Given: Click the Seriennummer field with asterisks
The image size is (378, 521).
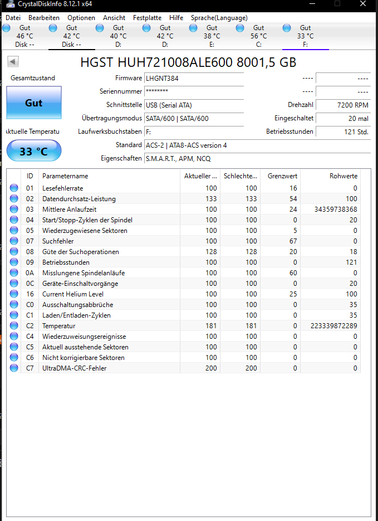Looking at the screenshot, I should [x=194, y=91].
